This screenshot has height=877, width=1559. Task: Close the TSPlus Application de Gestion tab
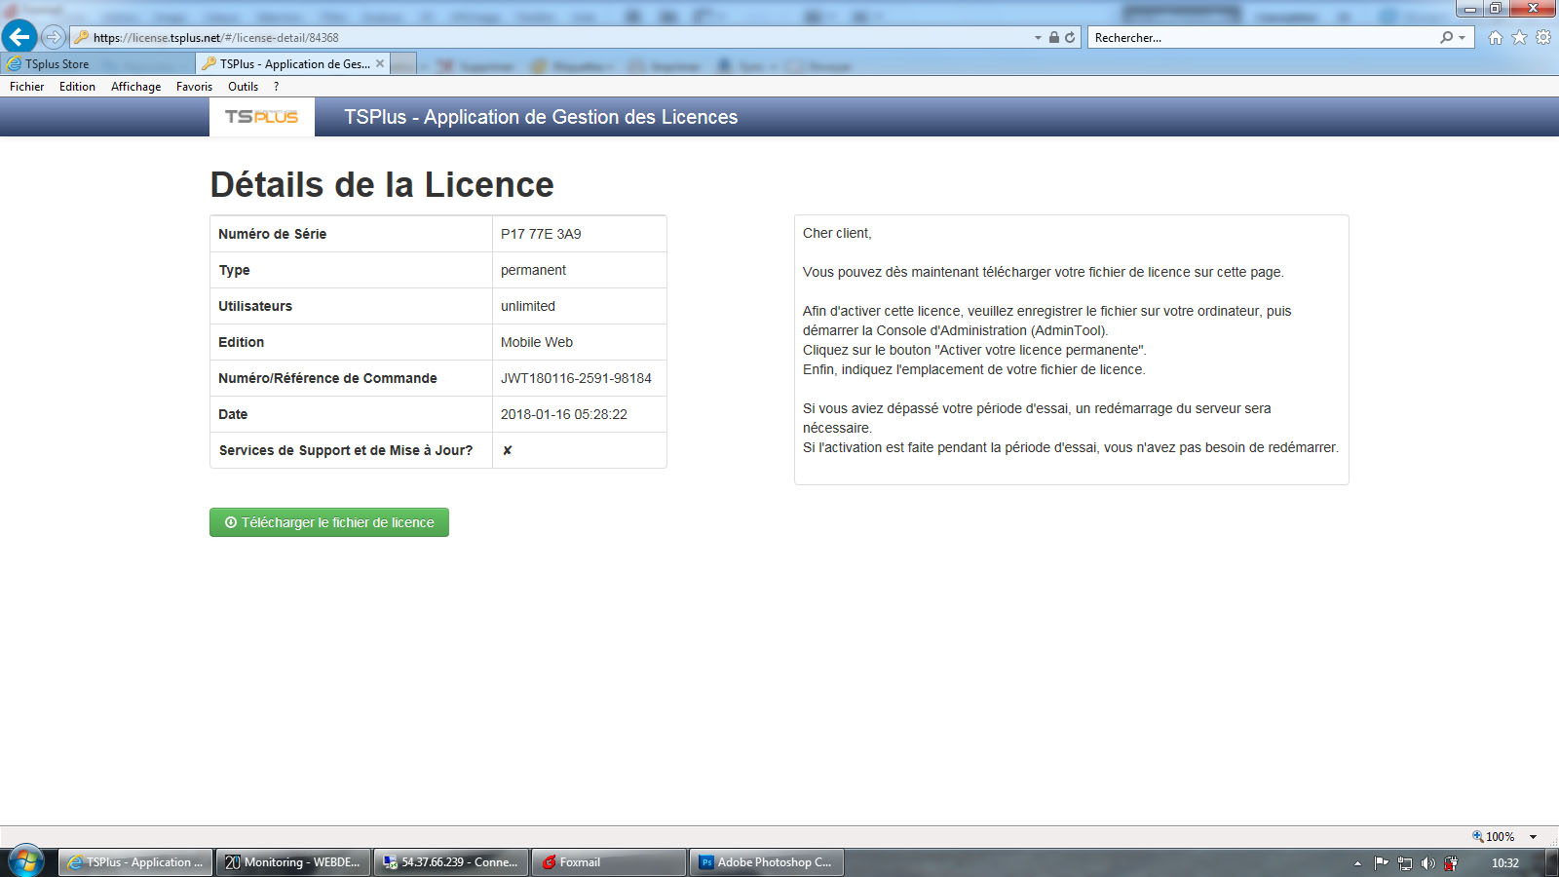380,63
